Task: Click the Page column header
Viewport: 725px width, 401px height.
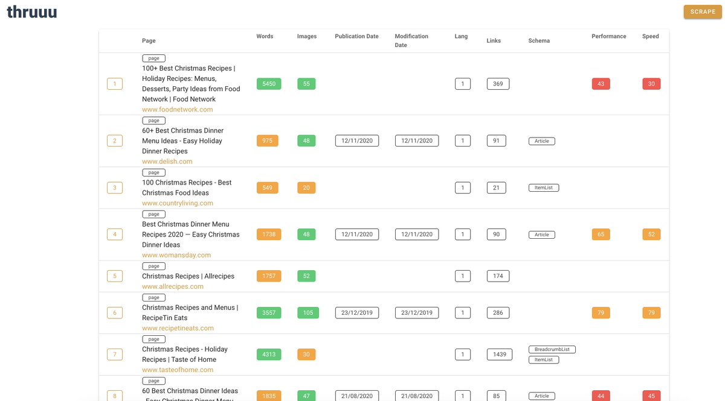Action: [x=149, y=41]
